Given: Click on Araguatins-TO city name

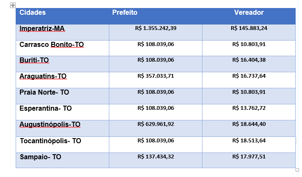Looking at the screenshot, I should tap(43, 76).
